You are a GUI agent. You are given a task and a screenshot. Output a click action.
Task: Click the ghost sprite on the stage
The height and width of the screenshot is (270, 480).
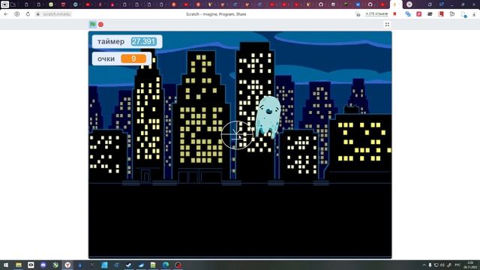pyautogui.click(x=268, y=117)
